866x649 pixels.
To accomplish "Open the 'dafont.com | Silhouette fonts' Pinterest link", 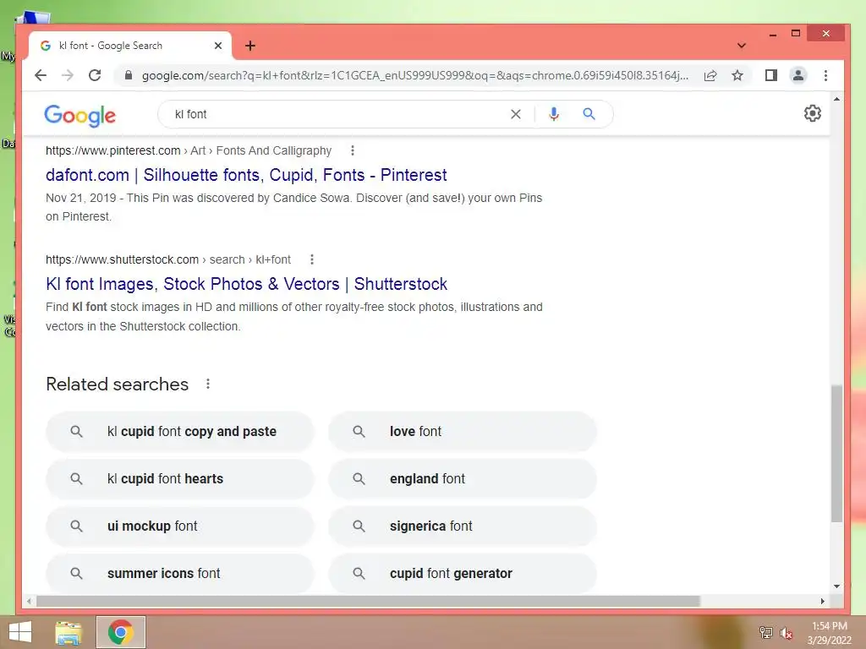I will pyautogui.click(x=246, y=175).
